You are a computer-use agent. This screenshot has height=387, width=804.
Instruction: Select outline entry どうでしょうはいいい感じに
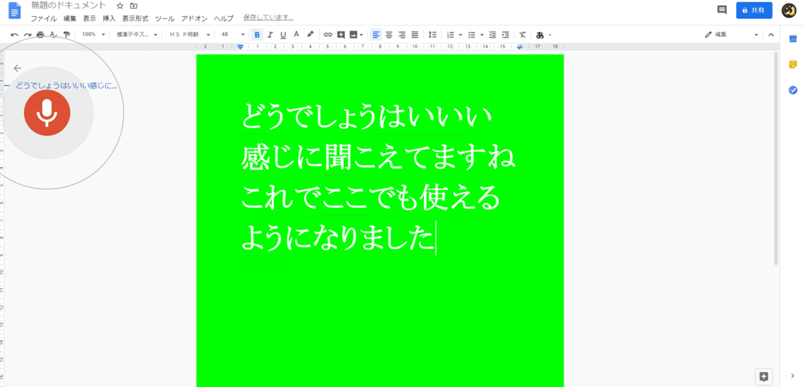tap(66, 86)
